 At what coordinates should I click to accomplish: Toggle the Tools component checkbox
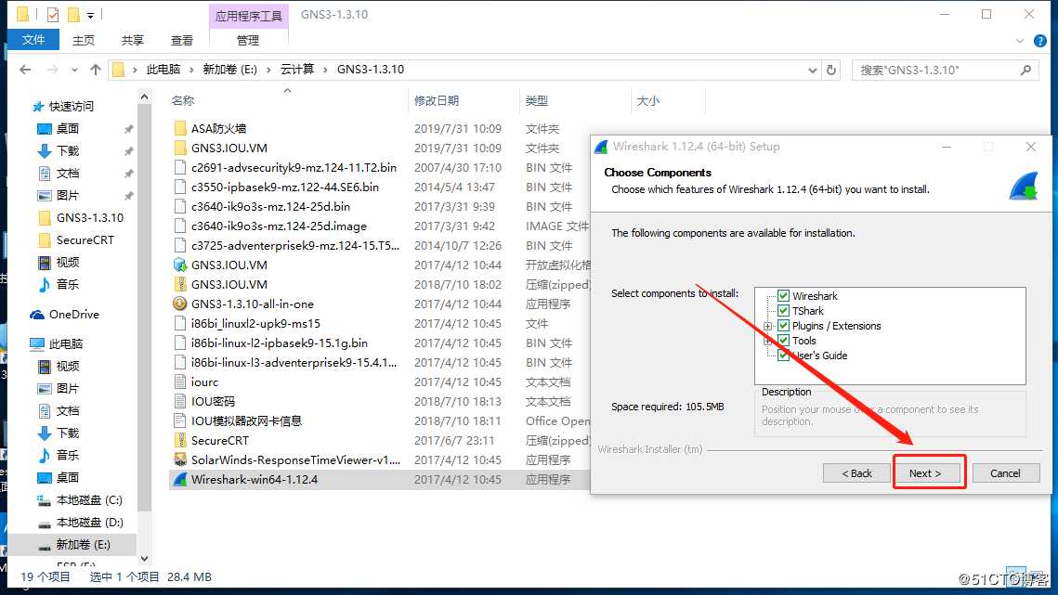[783, 340]
